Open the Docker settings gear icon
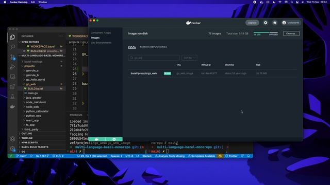Image resolution: width=330 pixels, height=185 pixels. pyautogui.click(x=266, y=23)
